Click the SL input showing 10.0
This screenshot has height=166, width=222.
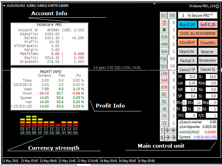[x=212, y=77]
